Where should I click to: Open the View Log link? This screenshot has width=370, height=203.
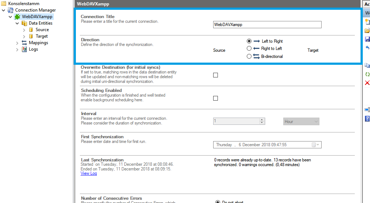pos(89,173)
